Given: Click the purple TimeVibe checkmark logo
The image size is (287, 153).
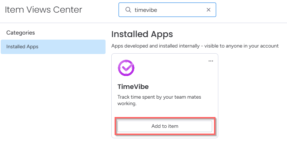Looking at the screenshot, I should 126,68.
